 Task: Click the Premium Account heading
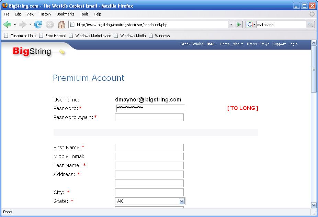pyautogui.click(x=89, y=78)
